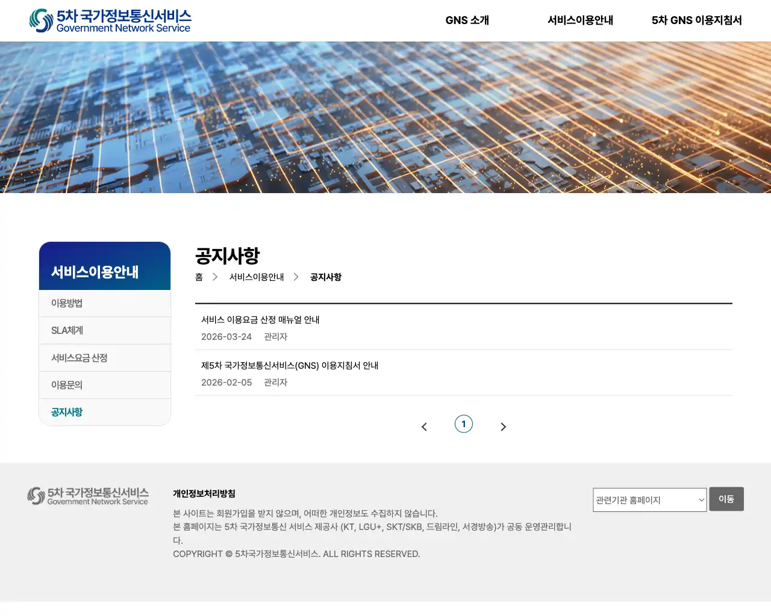Open the GNS 이용지침서 안내 notice

click(290, 365)
